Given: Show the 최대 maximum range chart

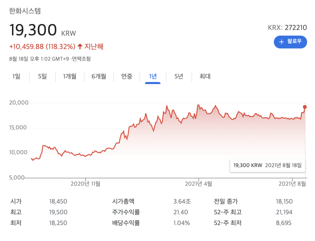Looking at the screenshot, I should pos(205,76).
